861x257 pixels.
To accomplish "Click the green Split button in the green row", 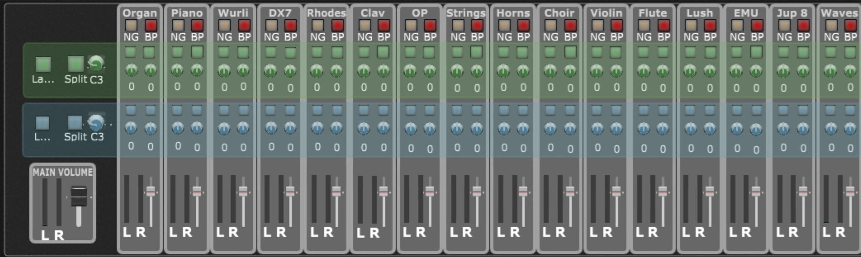I will [x=75, y=64].
